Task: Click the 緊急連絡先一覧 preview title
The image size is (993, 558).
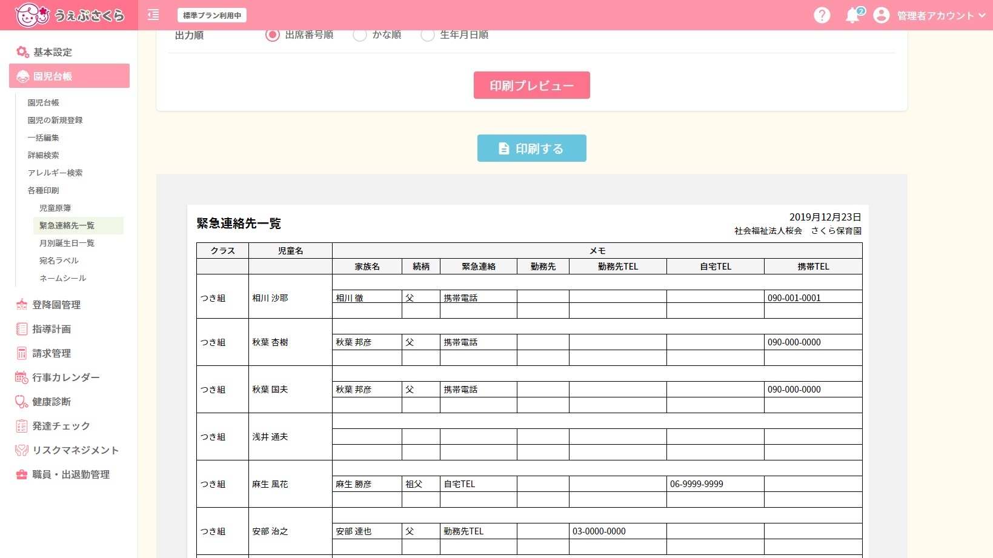Action: coord(239,224)
